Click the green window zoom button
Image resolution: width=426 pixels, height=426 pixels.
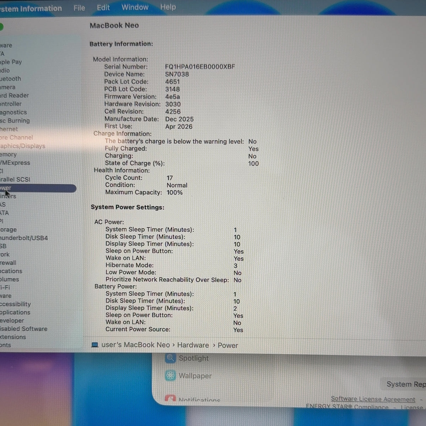point(1,27)
